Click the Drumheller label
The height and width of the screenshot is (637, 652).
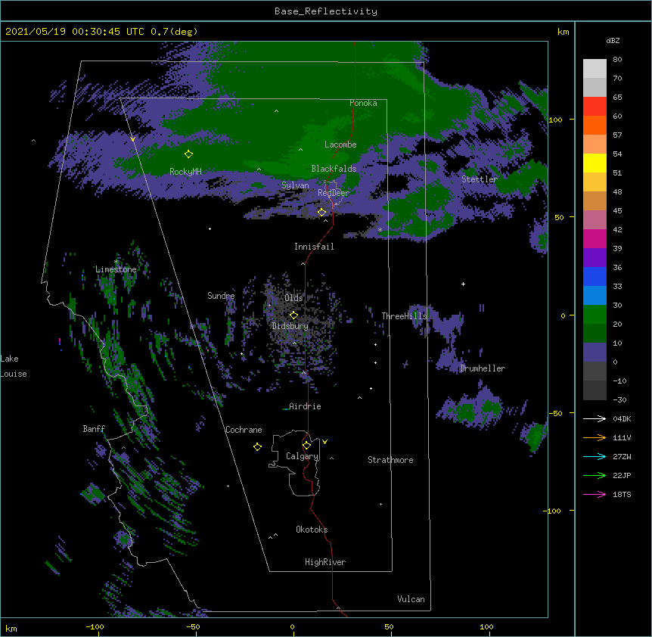(x=483, y=368)
